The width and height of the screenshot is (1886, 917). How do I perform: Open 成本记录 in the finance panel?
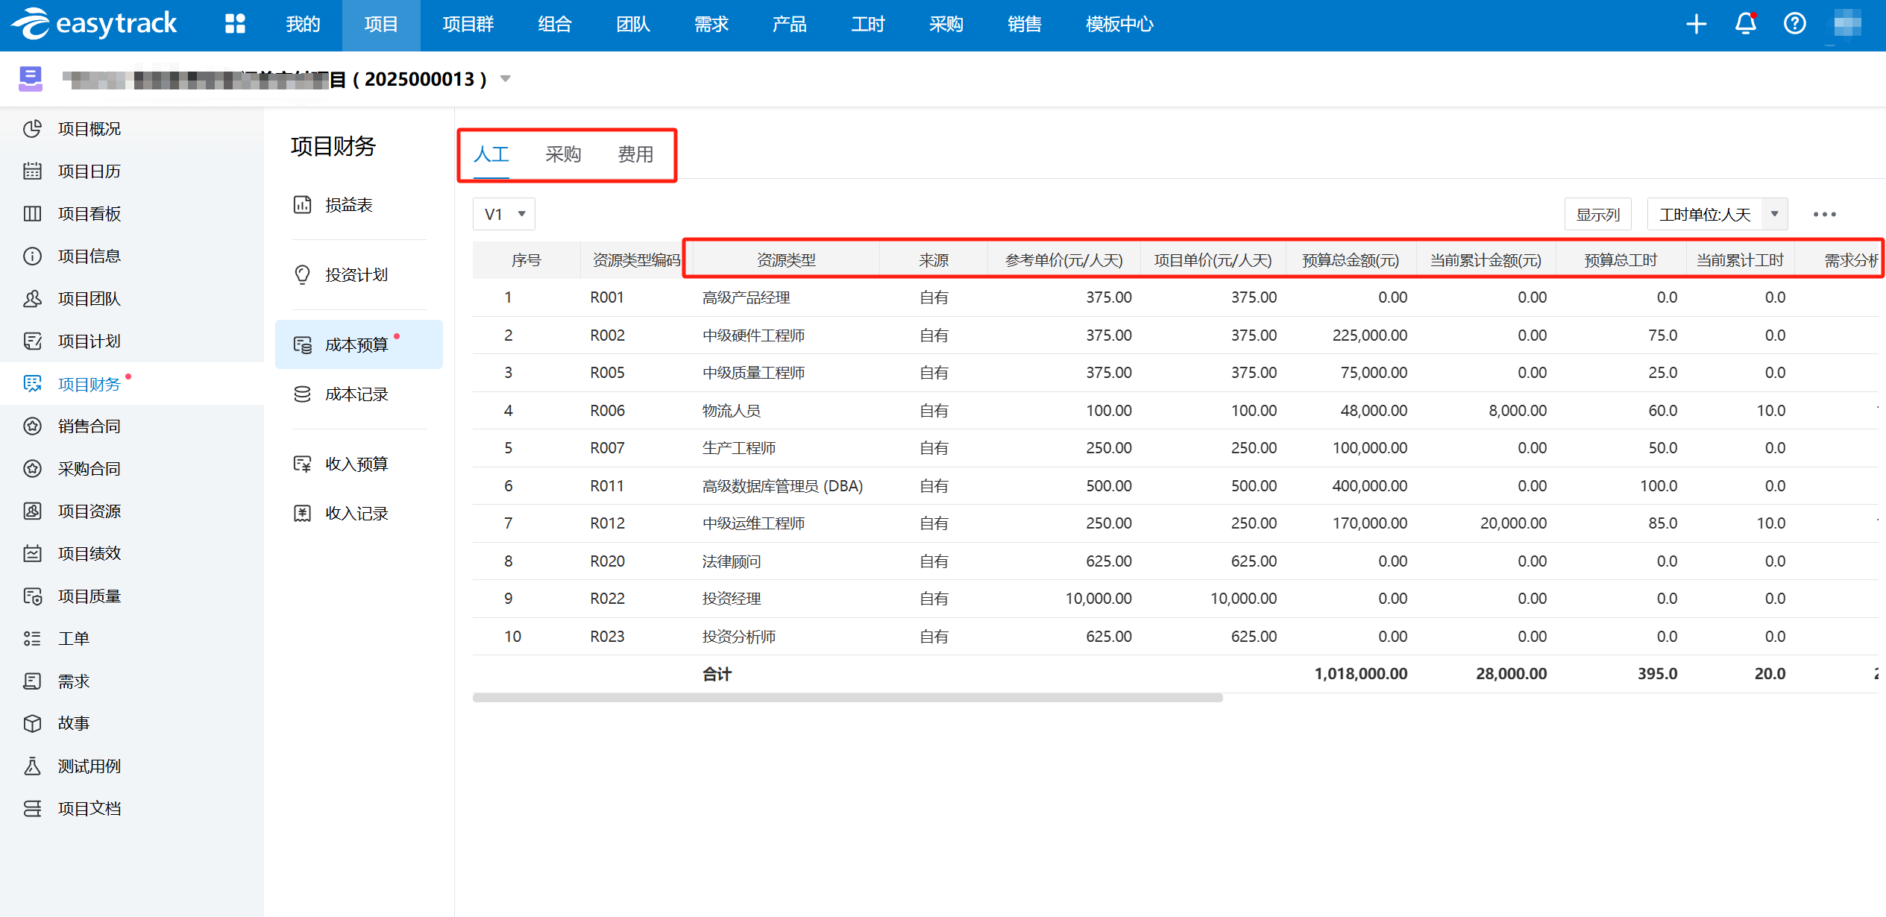356,394
